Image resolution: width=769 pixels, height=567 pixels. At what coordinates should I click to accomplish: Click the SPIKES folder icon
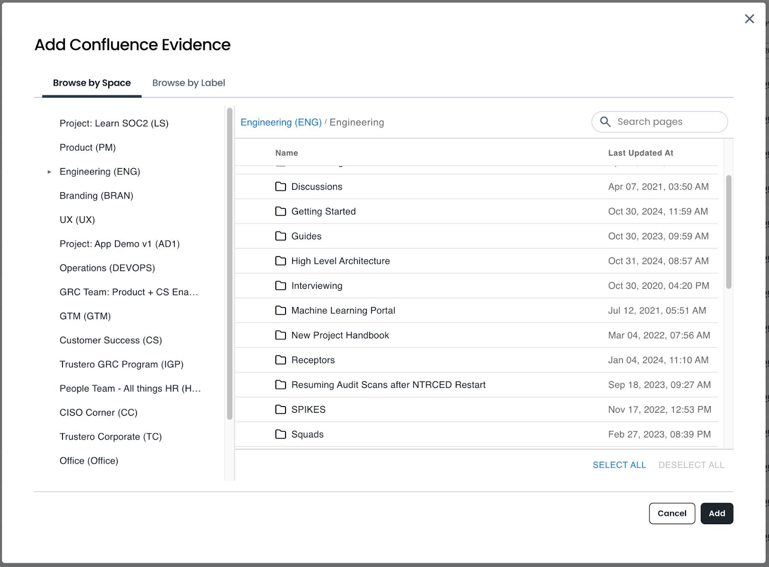(x=281, y=409)
